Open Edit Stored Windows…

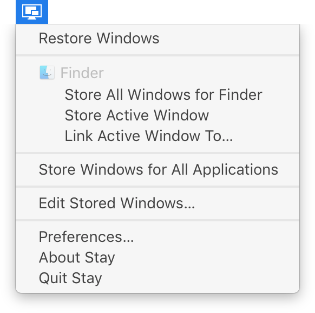157,203
